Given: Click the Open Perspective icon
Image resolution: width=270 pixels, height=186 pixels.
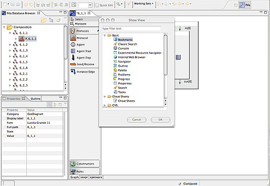Looking at the screenshot, I should (236, 5).
